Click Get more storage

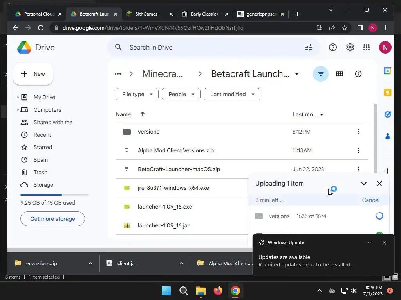pos(52,219)
